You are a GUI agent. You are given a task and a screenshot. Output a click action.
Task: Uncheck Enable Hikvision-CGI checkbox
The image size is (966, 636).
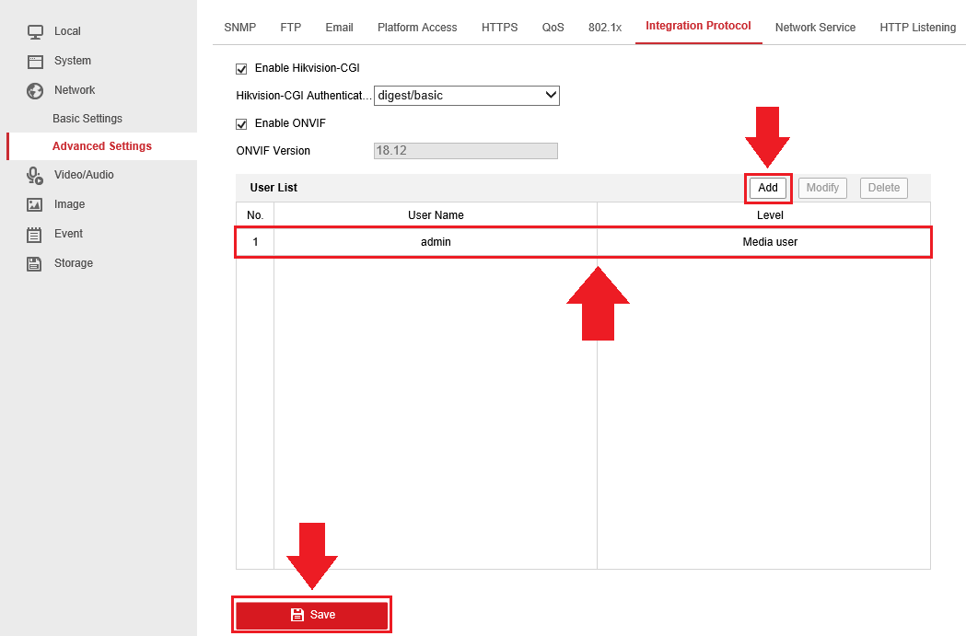point(242,69)
